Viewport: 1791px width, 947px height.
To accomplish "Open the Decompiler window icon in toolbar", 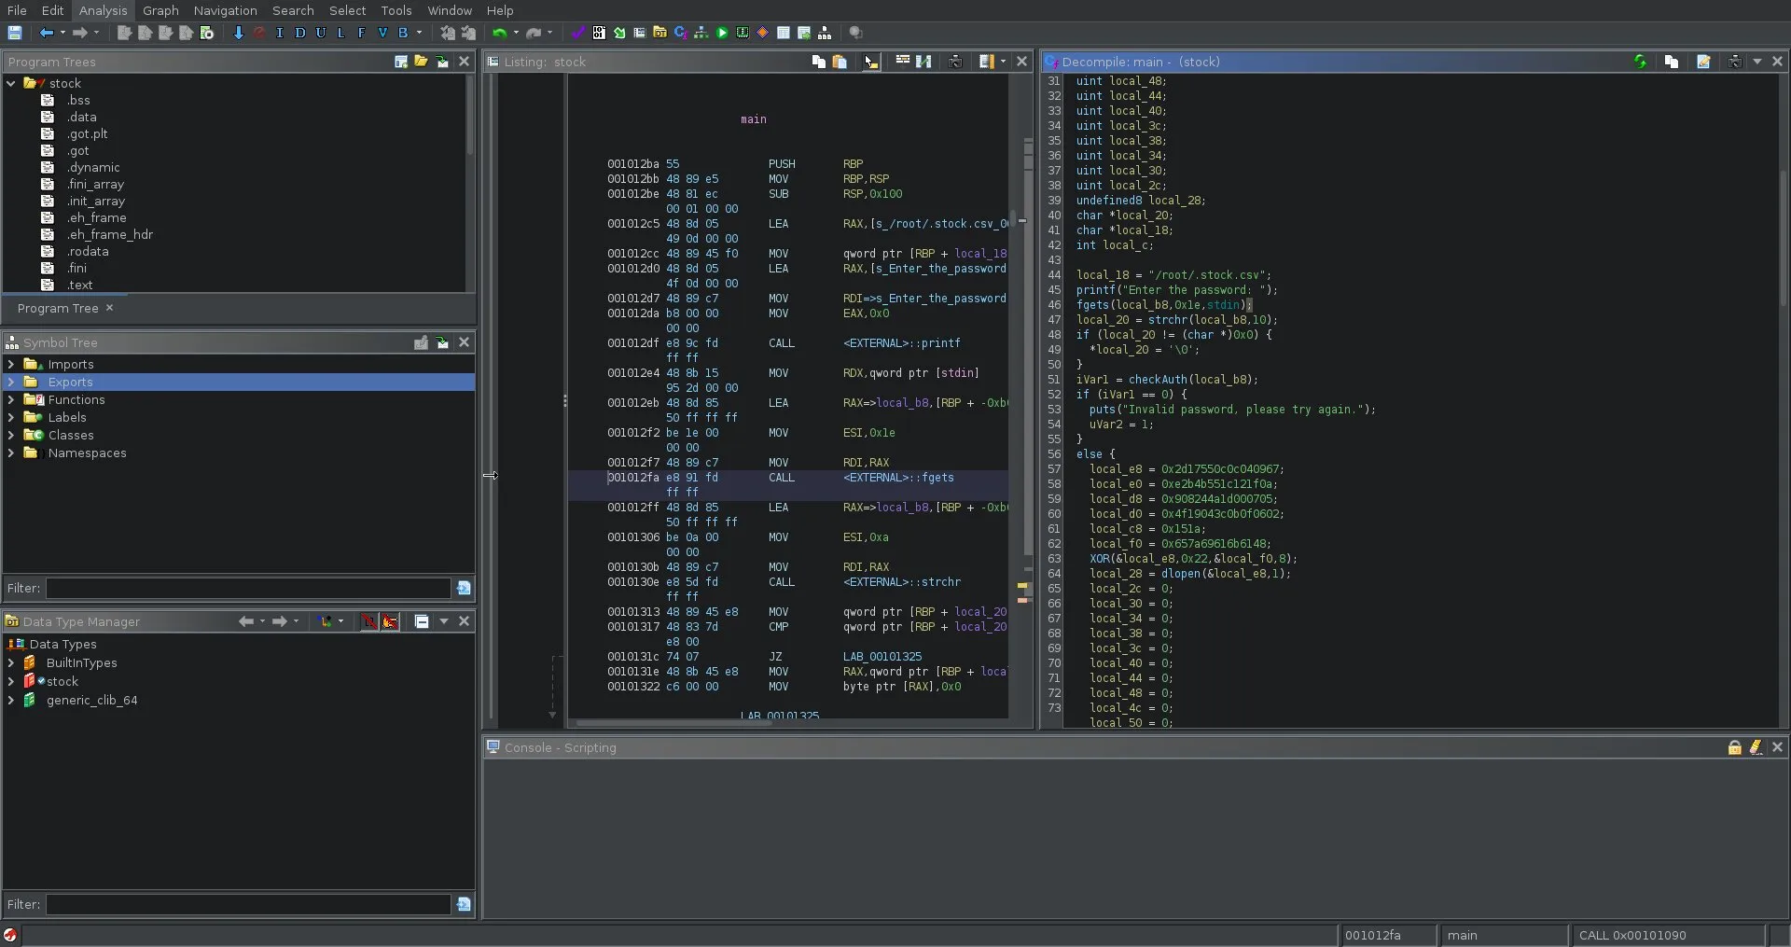I will [x=680, y=33].
